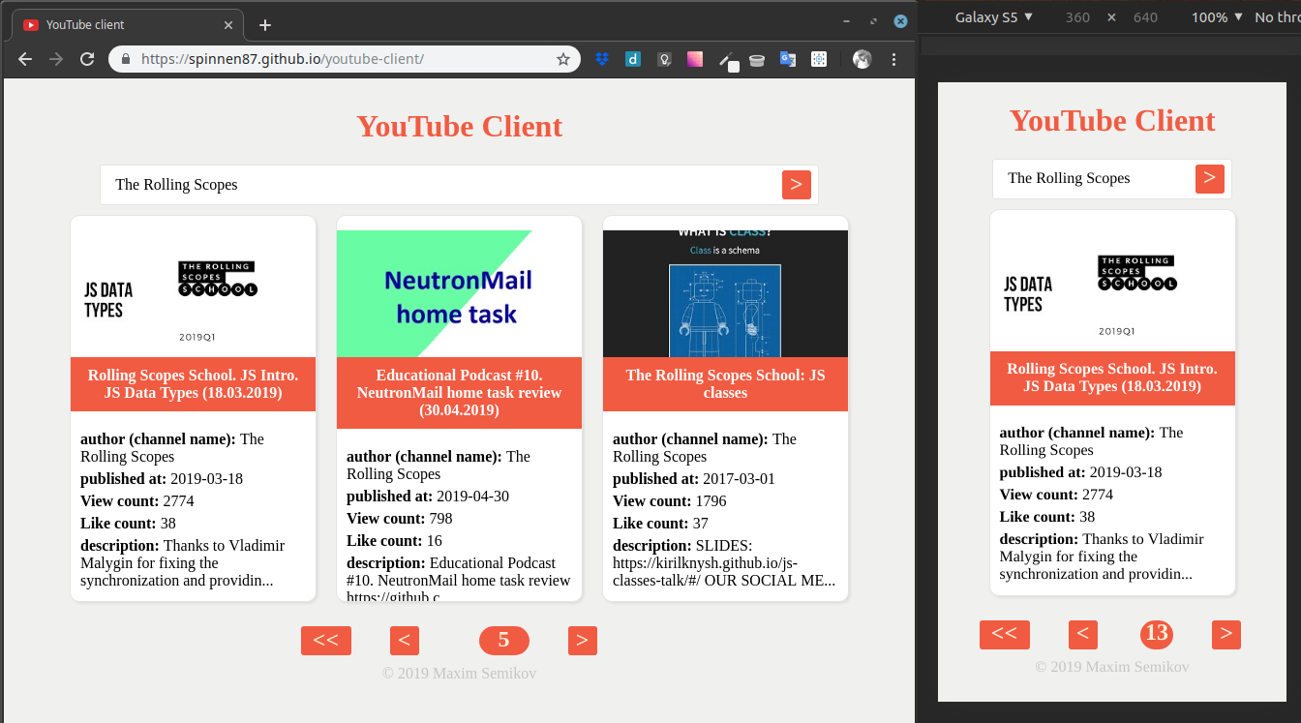
Task: Go back using the back arrow
Action: pos(24,59)
